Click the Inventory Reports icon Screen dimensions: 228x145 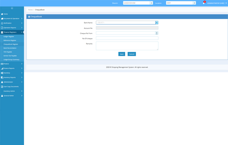click(x=2, y=78)
